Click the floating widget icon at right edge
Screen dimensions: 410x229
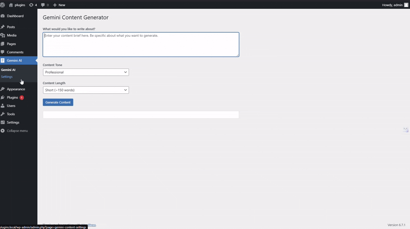click(405, 129)
